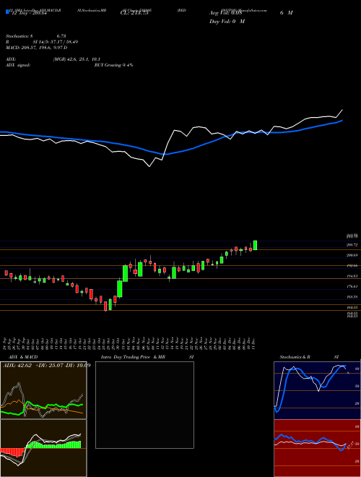Viewport: 361px width, 477px height.
Task: Click the 176.63 price axis label
Action: coord(352,286)
